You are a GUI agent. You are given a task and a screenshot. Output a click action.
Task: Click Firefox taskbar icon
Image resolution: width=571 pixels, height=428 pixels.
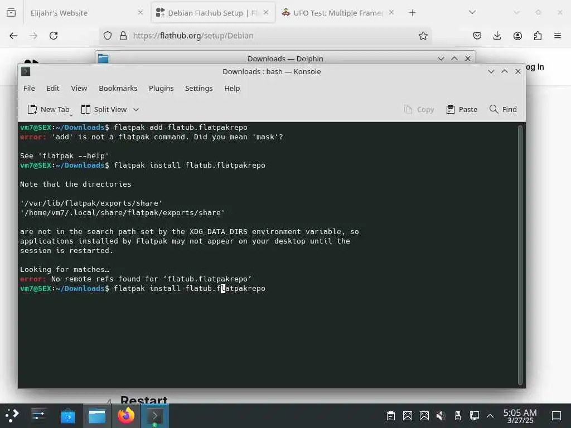[x=126, y=416]
